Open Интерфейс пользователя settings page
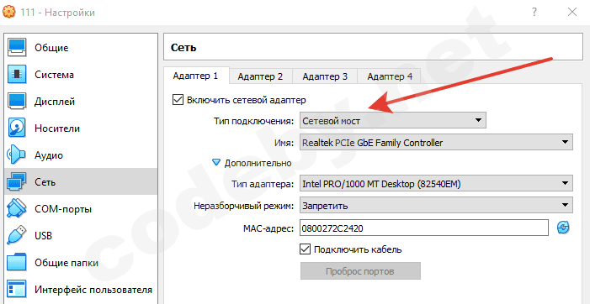Screen dimensions: 590x304 pyautogui.click(x=81, y=290)
